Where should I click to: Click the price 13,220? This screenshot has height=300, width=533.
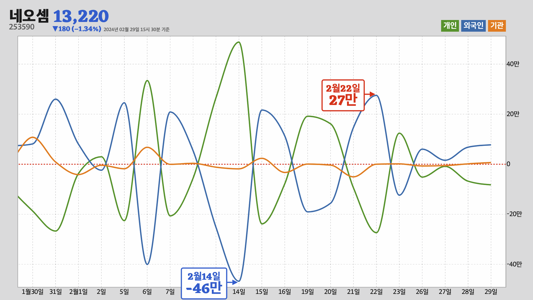tap(81, 16)
